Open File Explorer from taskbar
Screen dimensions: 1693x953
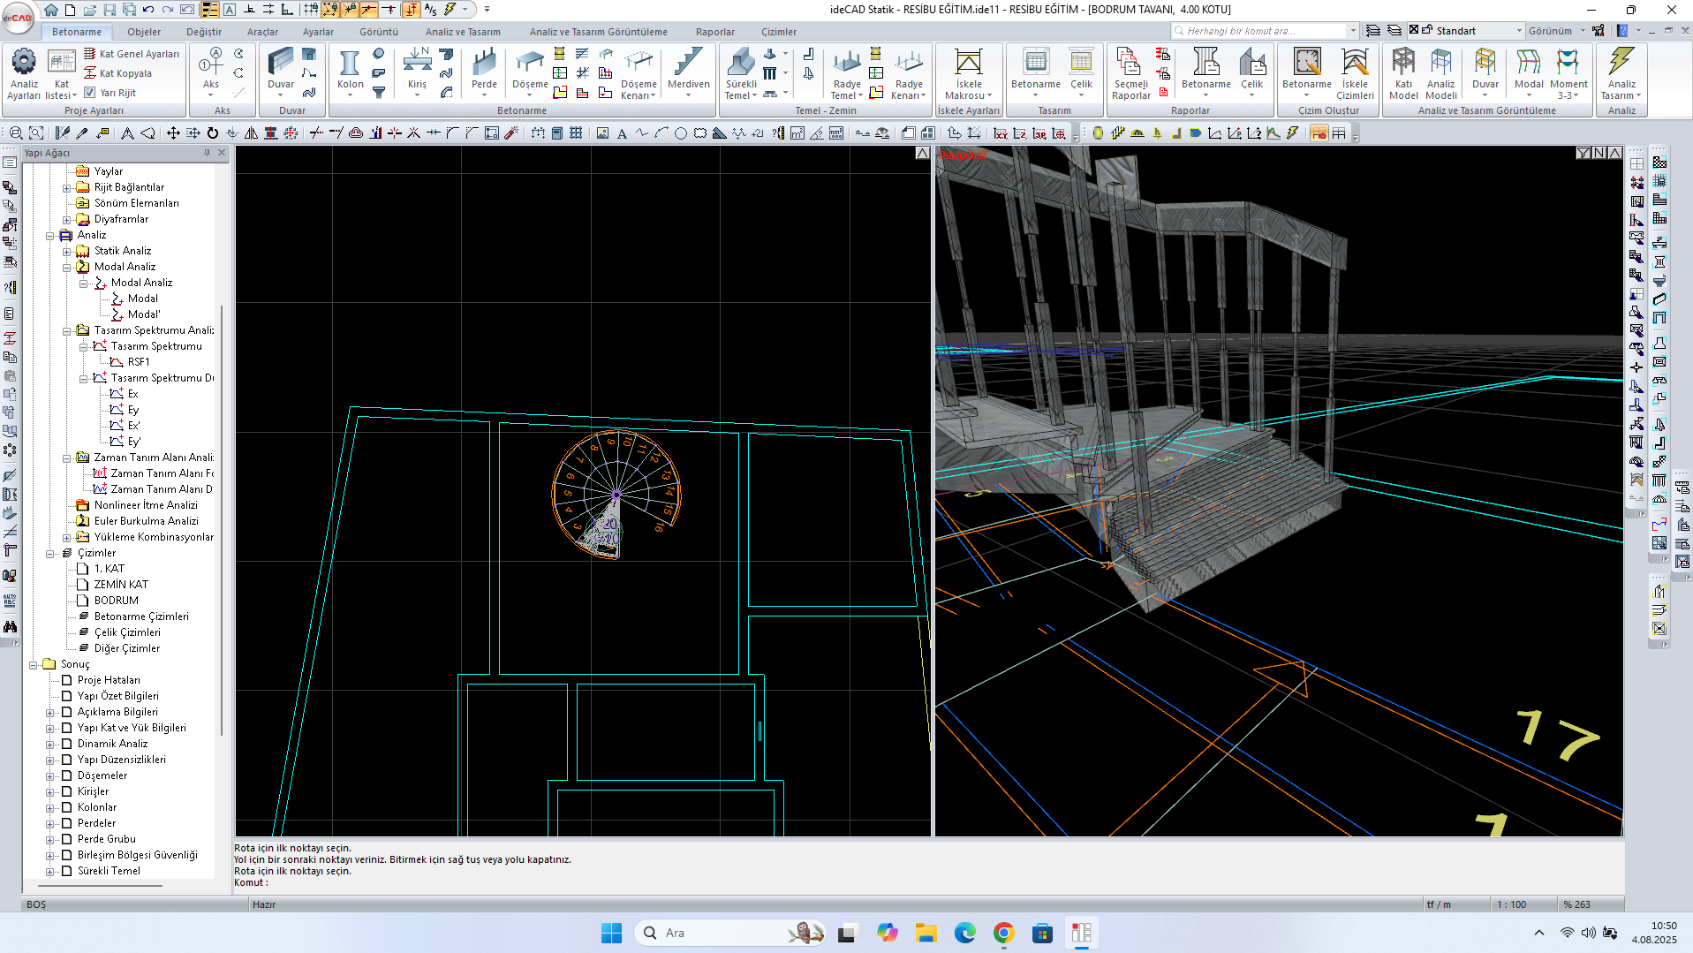point(926,933)
